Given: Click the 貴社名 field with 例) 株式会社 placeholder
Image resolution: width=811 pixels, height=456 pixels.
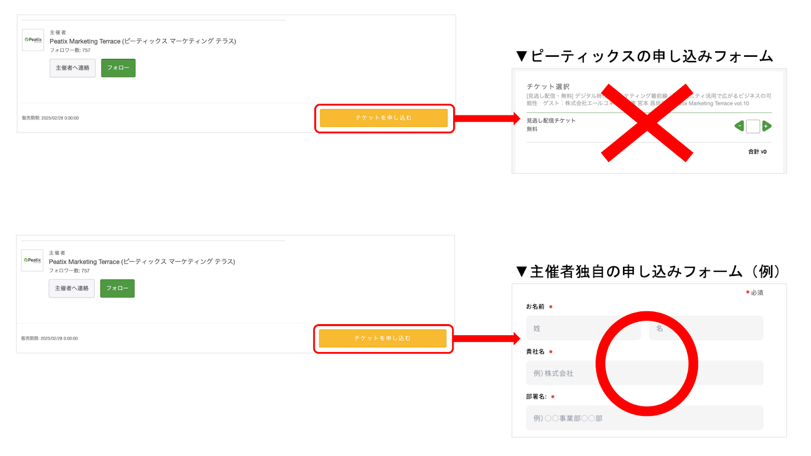Looking at the screenshot, I should tap(645, 373).
